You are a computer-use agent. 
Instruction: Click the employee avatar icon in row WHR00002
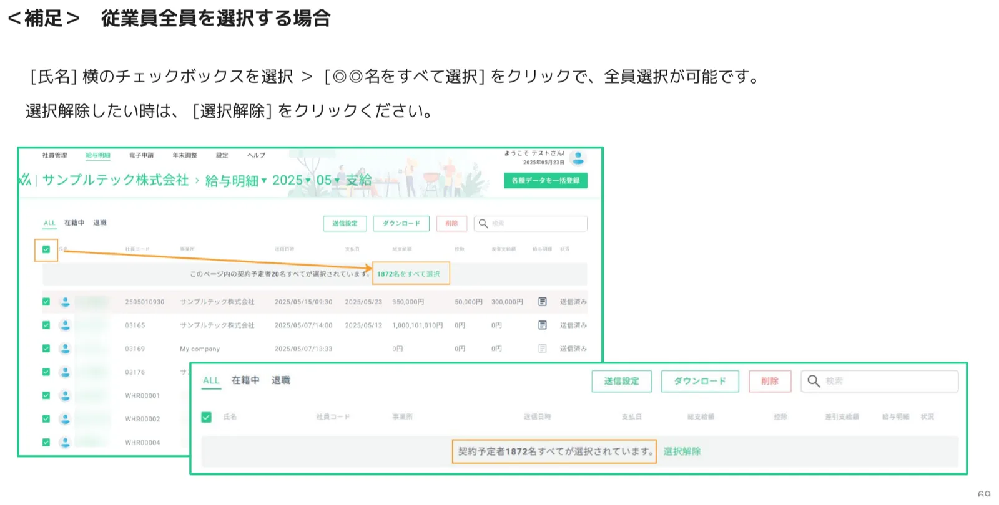[65, 419]
